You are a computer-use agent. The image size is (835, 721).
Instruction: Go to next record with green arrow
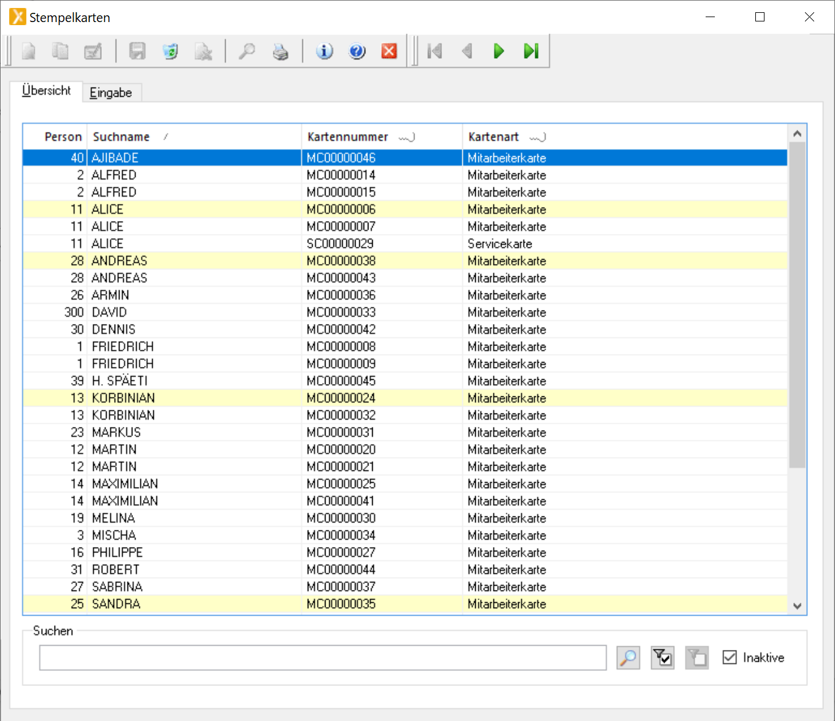(x=498, y=51)
